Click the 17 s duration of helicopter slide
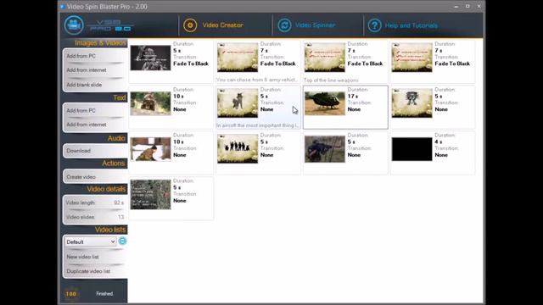 [x=353, y=96]
